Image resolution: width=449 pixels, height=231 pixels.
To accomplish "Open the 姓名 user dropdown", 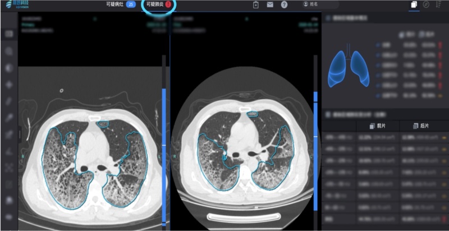I will pyautogui.click(x=319, y=4).
